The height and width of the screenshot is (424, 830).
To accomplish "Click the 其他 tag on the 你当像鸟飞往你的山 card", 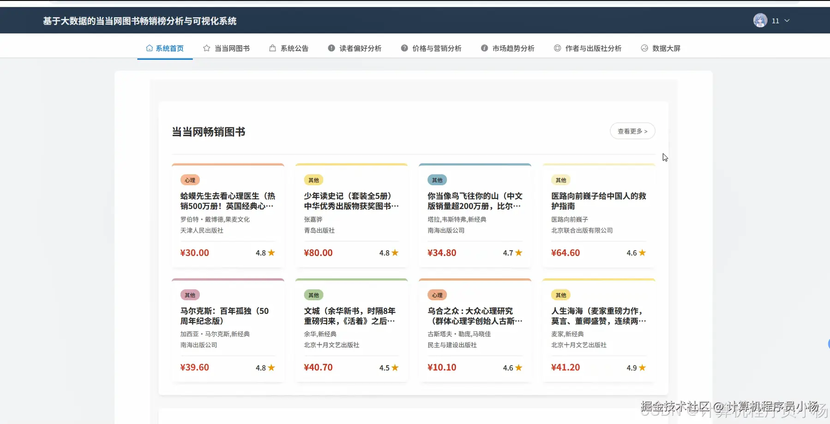I will [x=437, y=180].
